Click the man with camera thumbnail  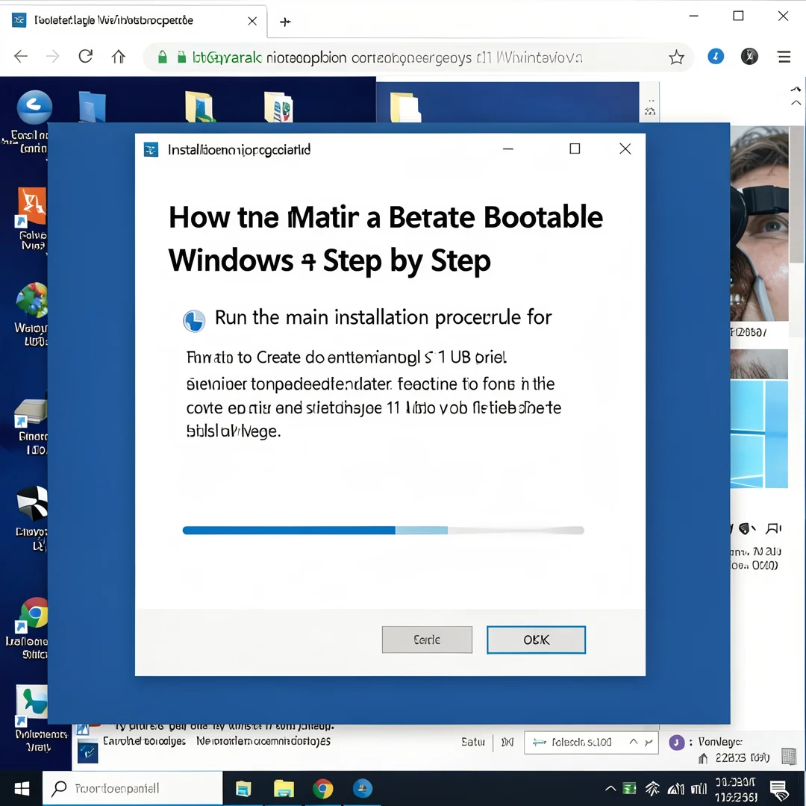(x=759, y=224)
